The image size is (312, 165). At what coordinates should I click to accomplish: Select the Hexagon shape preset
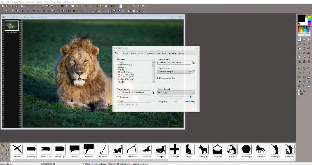246,149
